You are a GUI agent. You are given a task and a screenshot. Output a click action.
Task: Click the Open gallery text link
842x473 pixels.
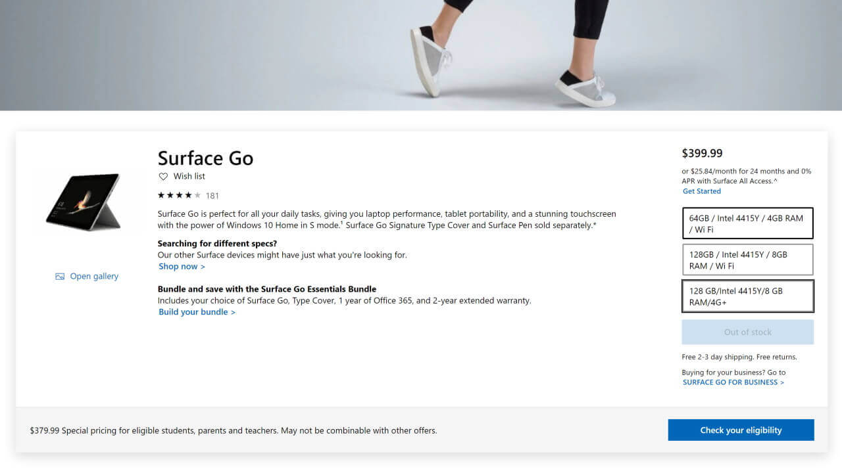(x=94, y=277)
